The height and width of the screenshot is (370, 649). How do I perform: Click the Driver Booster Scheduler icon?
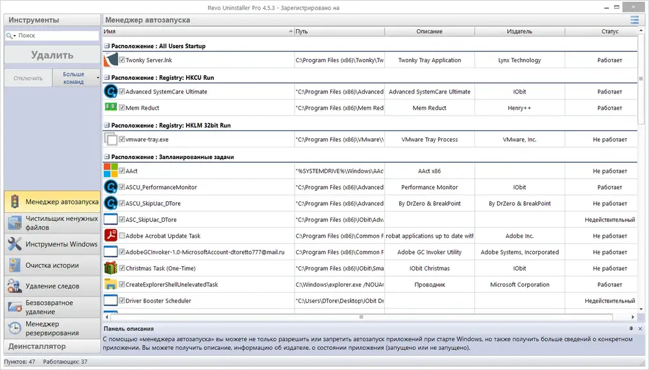[110, 301]
